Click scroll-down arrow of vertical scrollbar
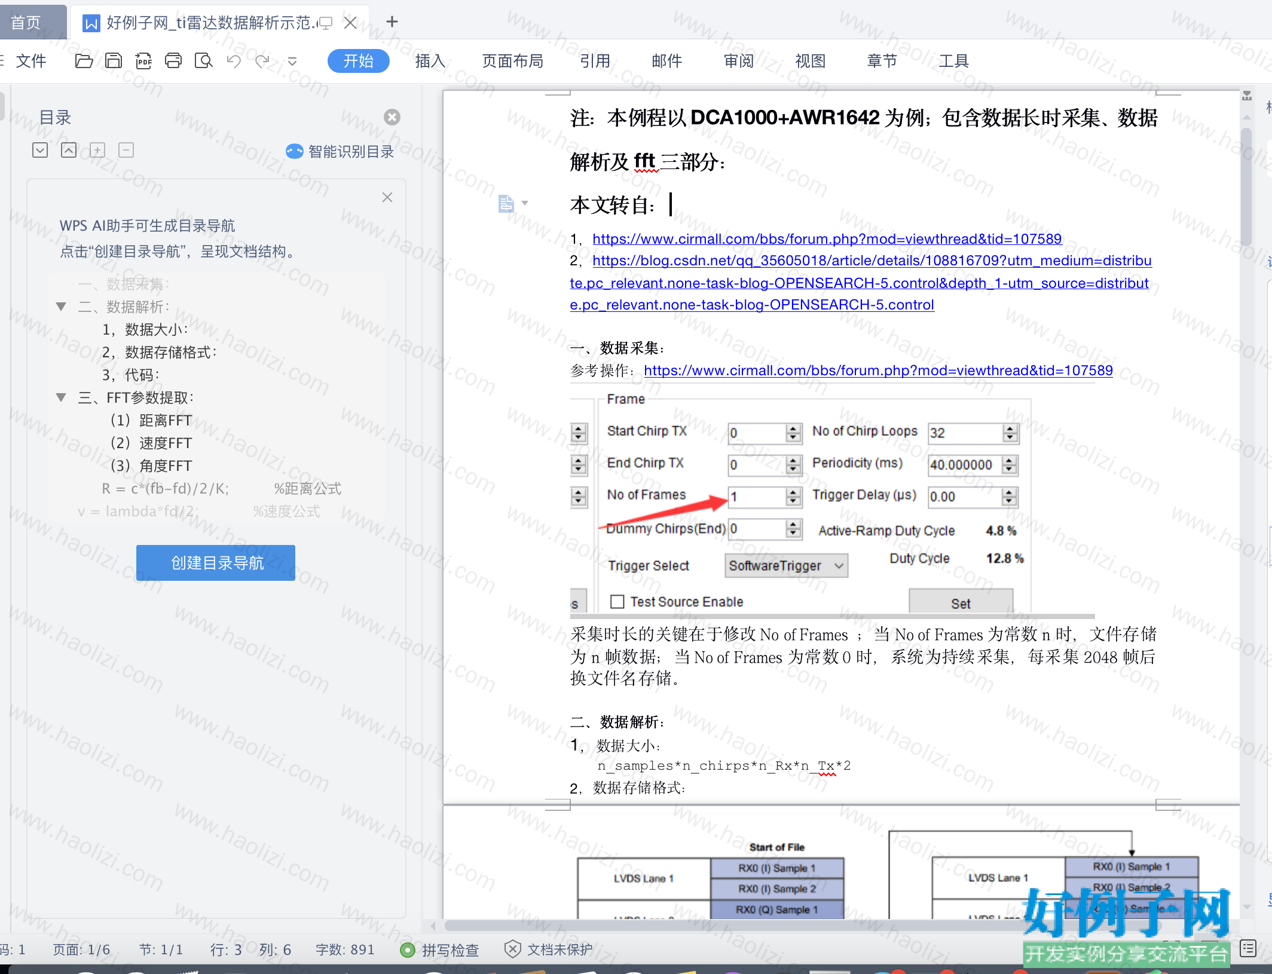1272x974 pixels. pos(1247,907)
